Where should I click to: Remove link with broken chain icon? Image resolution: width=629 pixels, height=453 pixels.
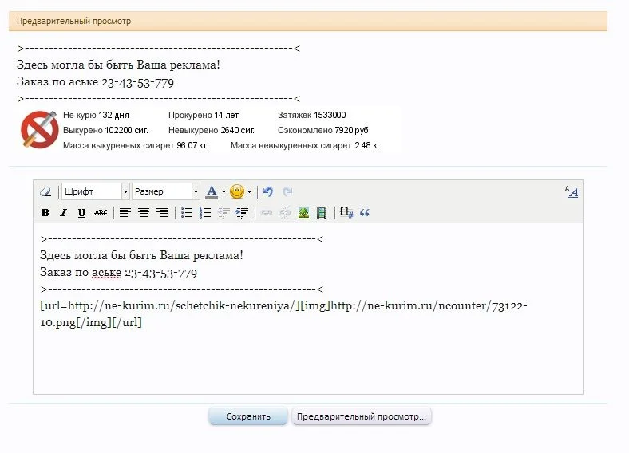[285, 212]
